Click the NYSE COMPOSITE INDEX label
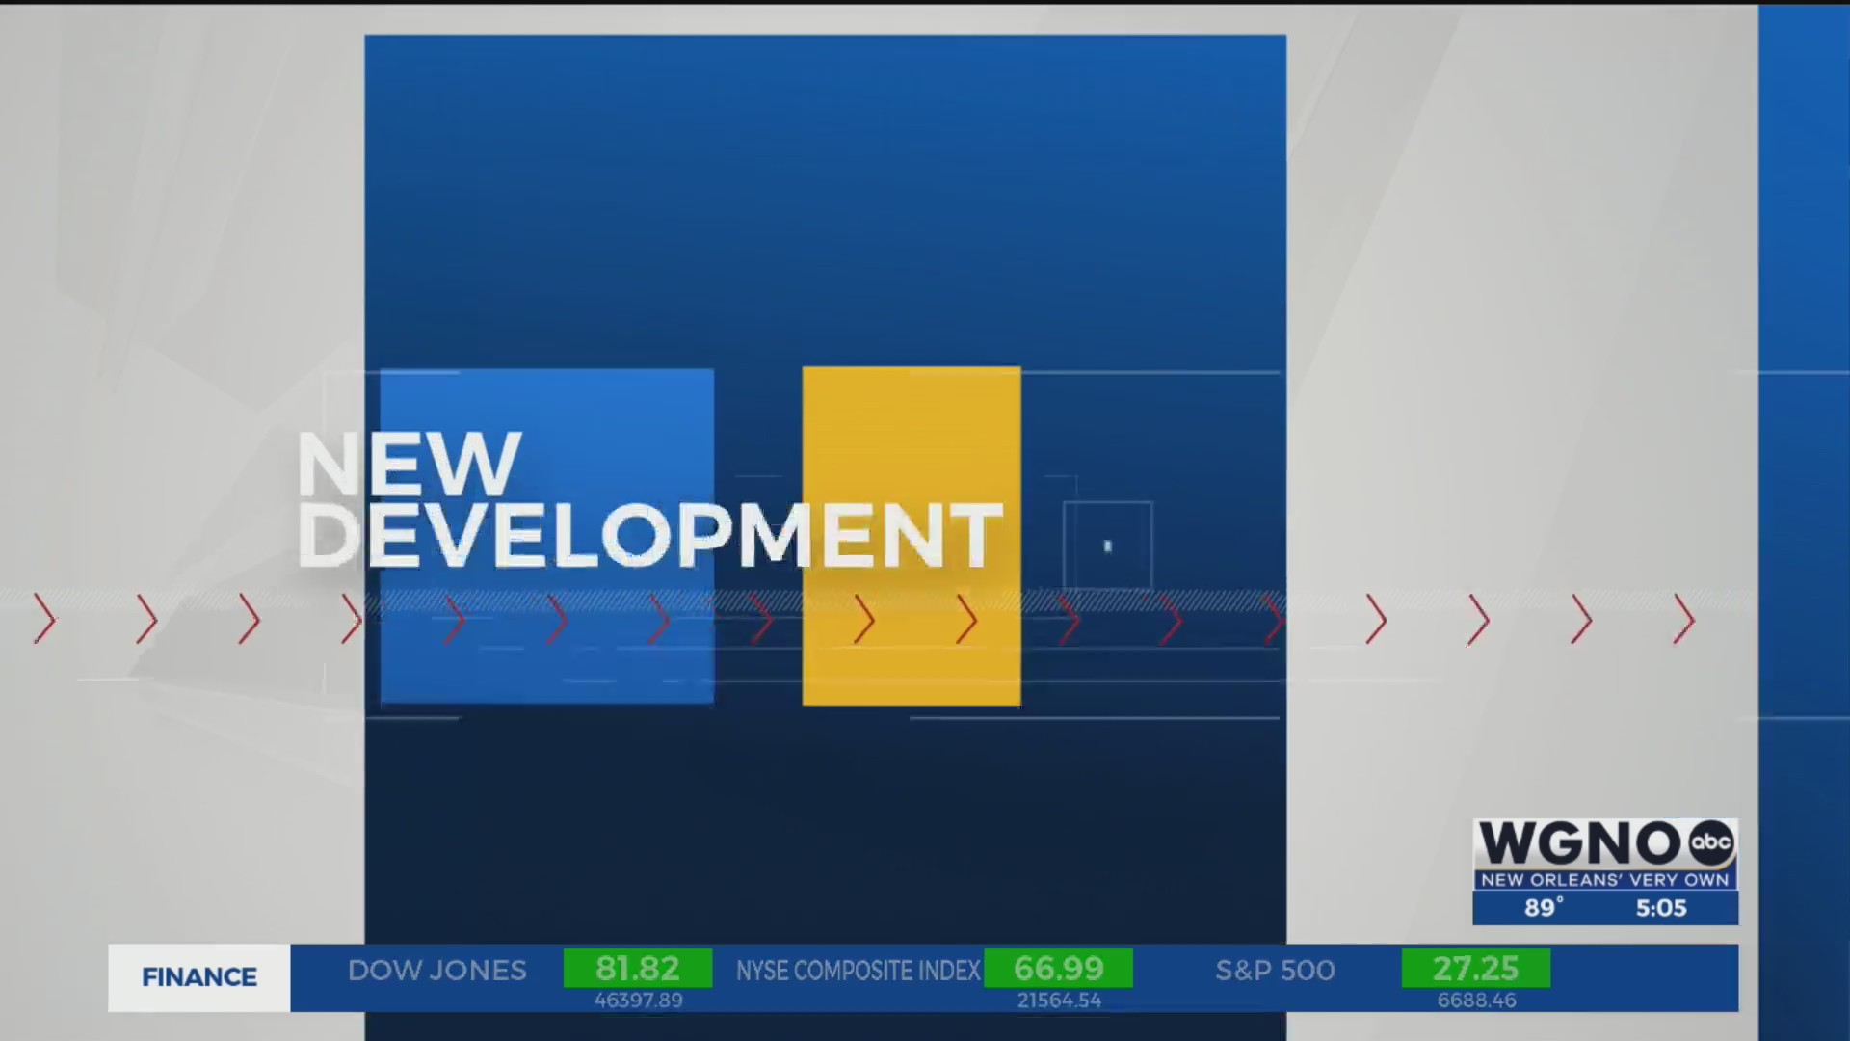The image size is (1850, 1041). pos(858,971)
